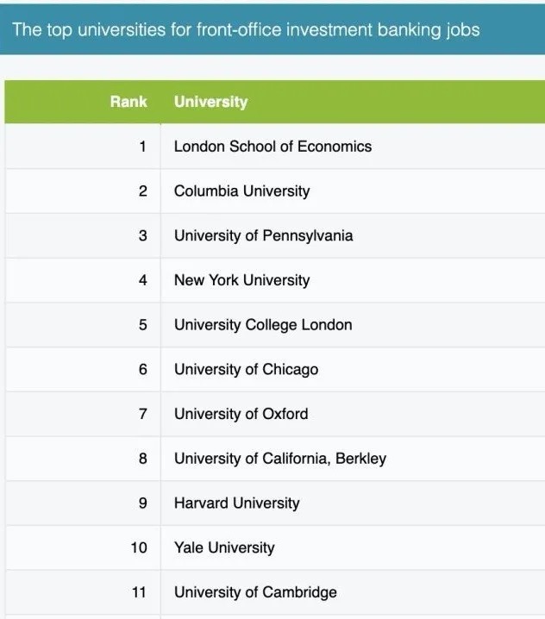Screen dimensions: 545x619
Task: Click the Rank column header
Action: 128,102
